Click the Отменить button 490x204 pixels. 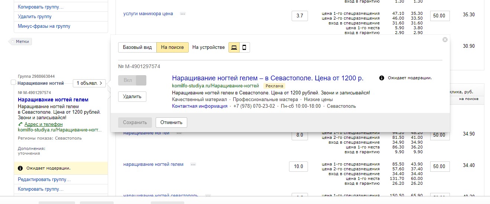(x=171, y=123)
